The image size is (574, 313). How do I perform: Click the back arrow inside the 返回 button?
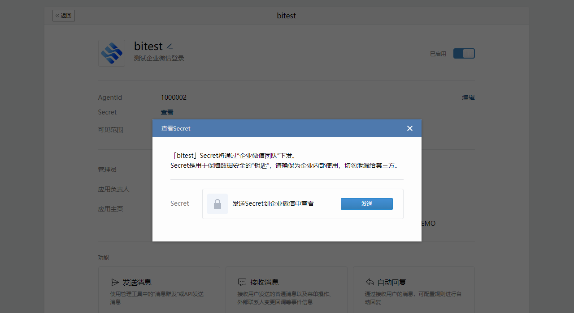(57, 15)
